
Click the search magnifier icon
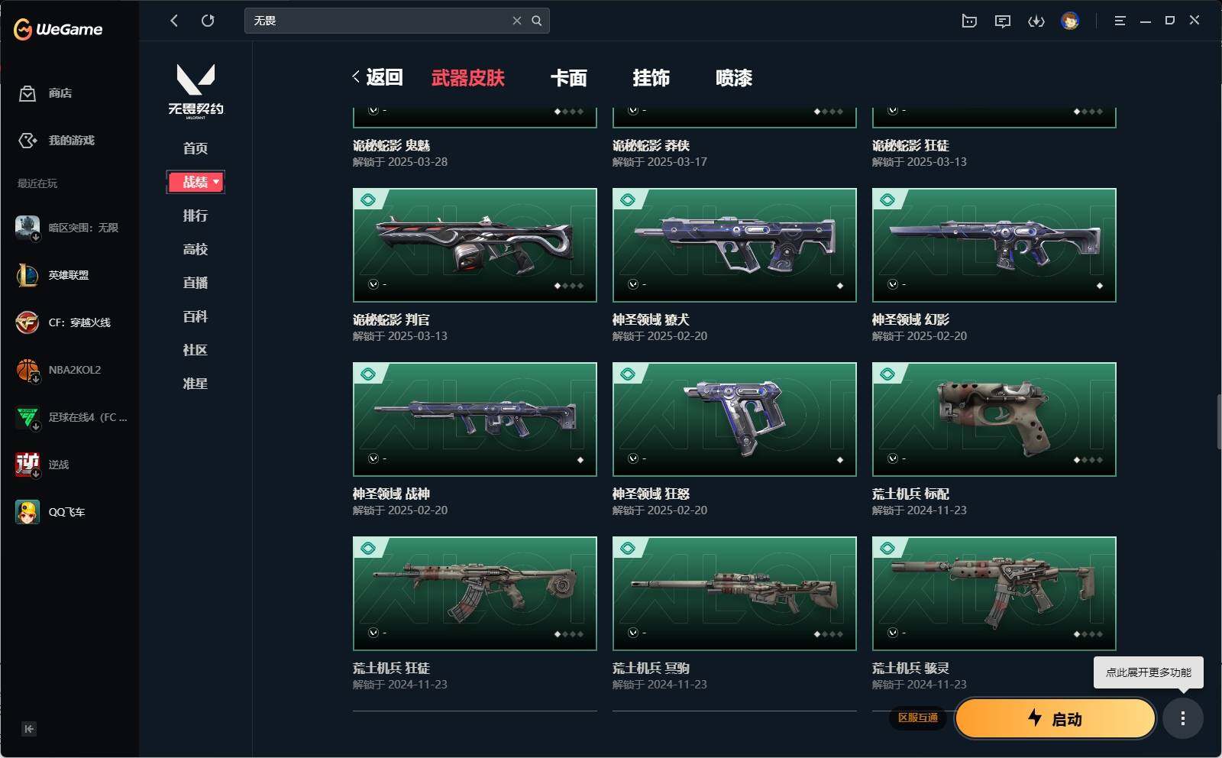click(x=537, y=21)
